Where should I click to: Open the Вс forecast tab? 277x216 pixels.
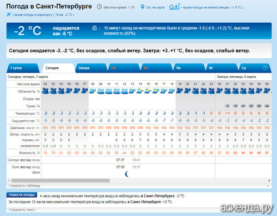click(x=157, y=68)
